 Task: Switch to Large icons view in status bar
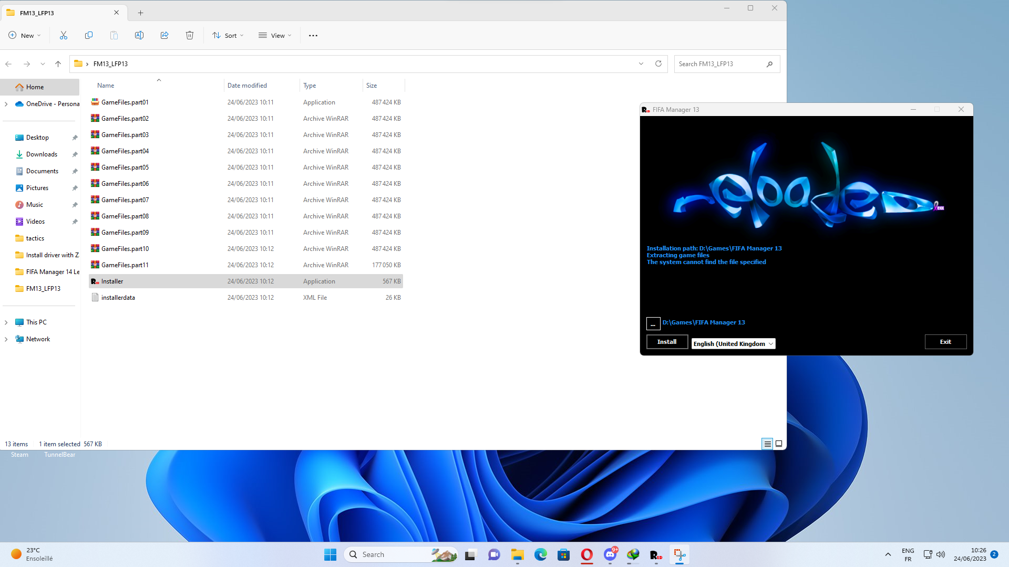[779, 444]
